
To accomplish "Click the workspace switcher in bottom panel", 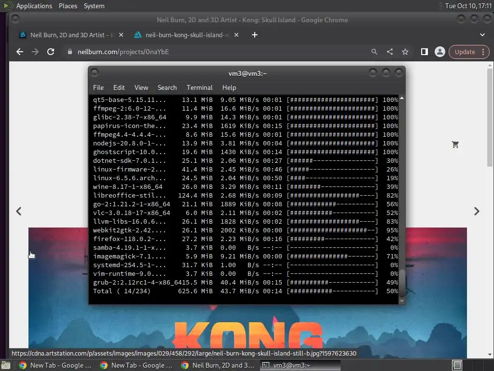I will pos(457,365).
